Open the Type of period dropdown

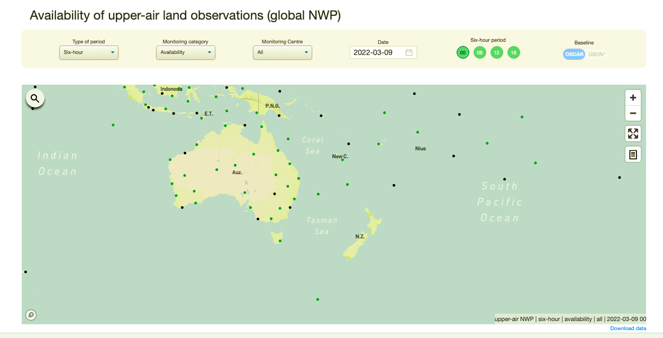[89, 52]
